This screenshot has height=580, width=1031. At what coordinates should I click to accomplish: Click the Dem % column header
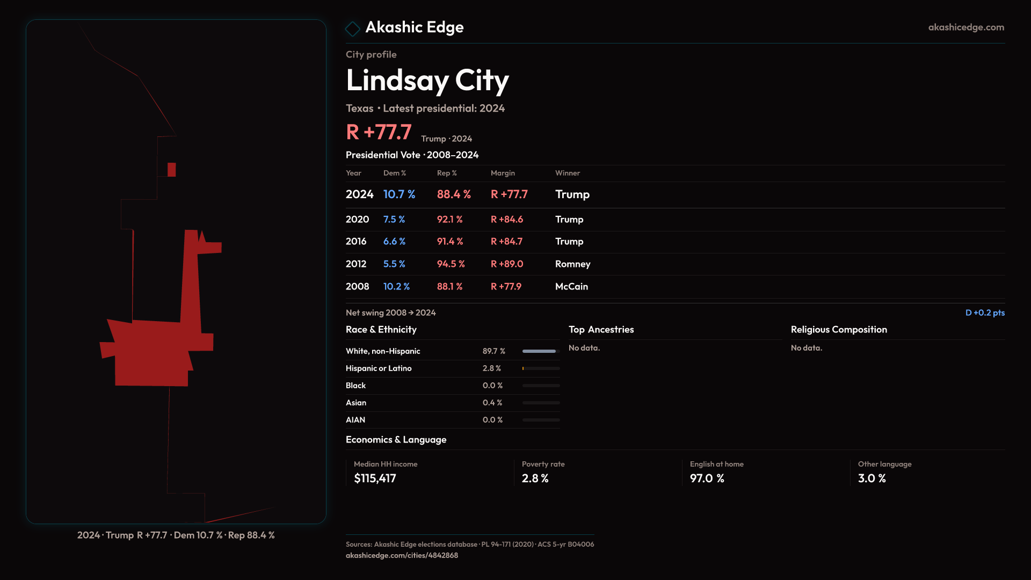point(394,173)
